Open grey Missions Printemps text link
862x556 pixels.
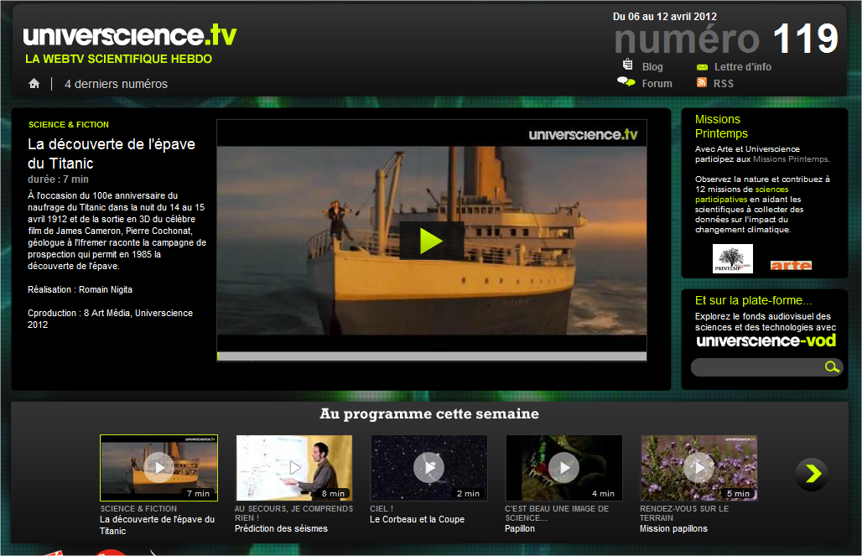791,159
